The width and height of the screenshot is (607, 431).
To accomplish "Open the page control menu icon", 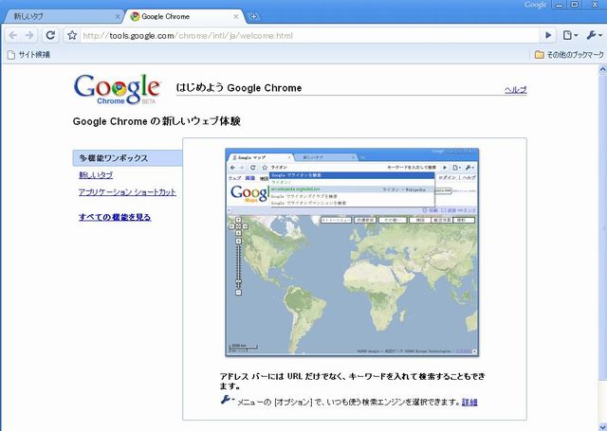I will [x=570, y=36].
